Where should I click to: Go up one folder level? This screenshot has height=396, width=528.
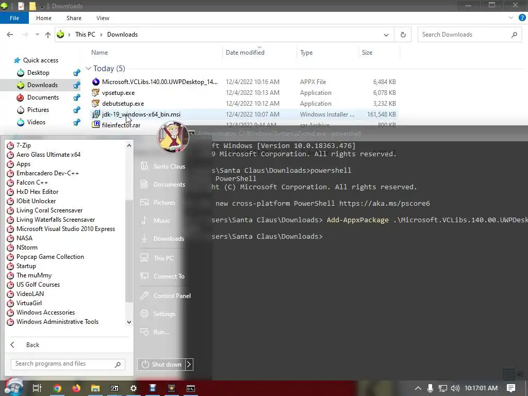48,35
